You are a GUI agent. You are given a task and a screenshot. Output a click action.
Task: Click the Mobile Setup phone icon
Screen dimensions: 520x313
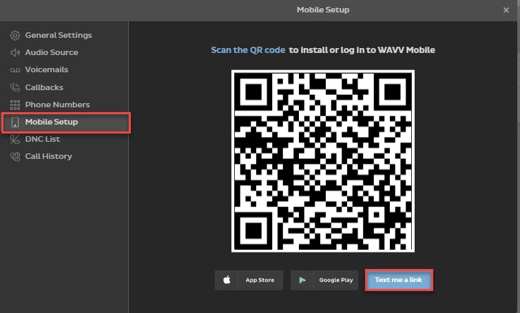tap(14, 122)
